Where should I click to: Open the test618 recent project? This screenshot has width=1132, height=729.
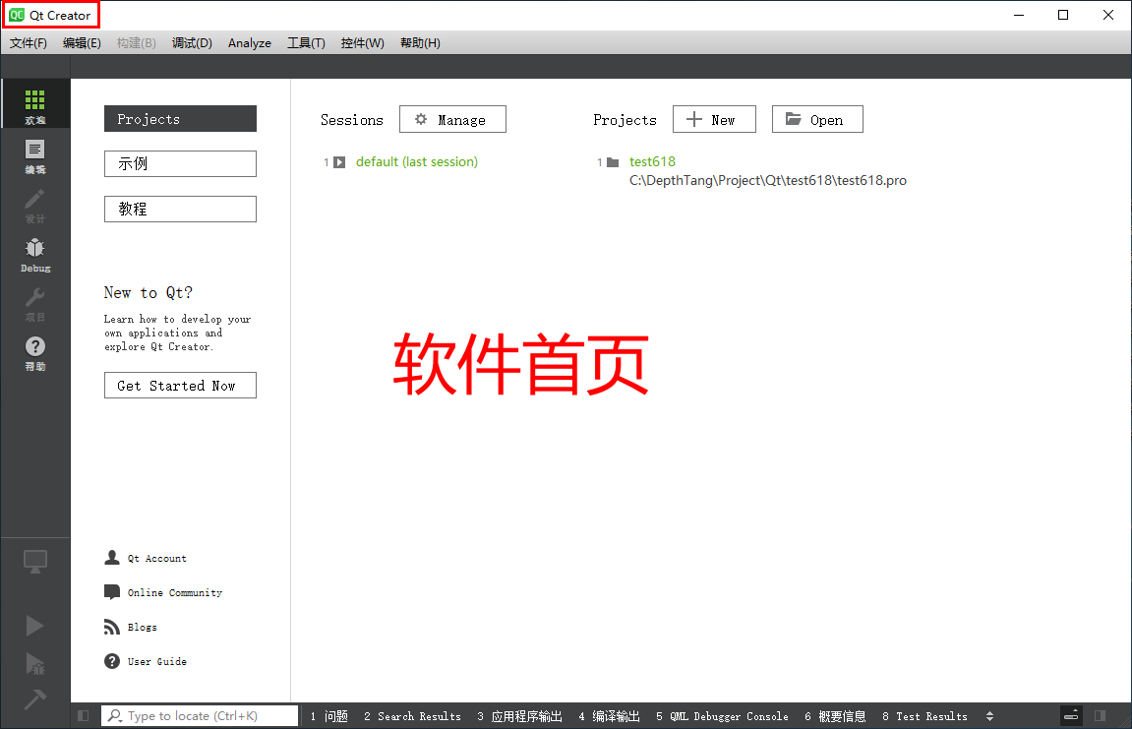click(x=653, y=162)
